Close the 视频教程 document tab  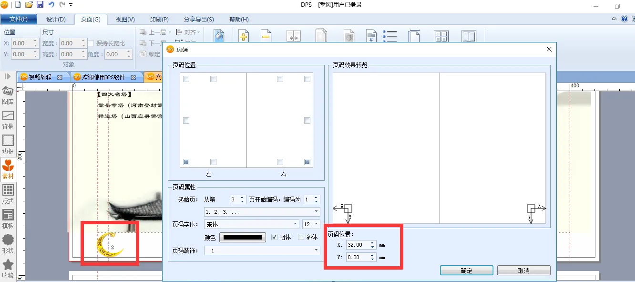60,77
